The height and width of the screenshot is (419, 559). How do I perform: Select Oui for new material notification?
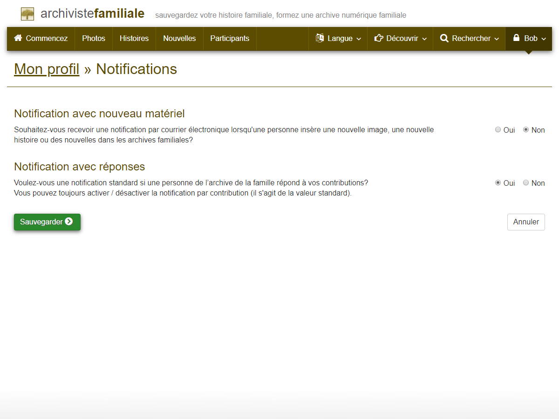pyautogui.click(x=498, y=130)
